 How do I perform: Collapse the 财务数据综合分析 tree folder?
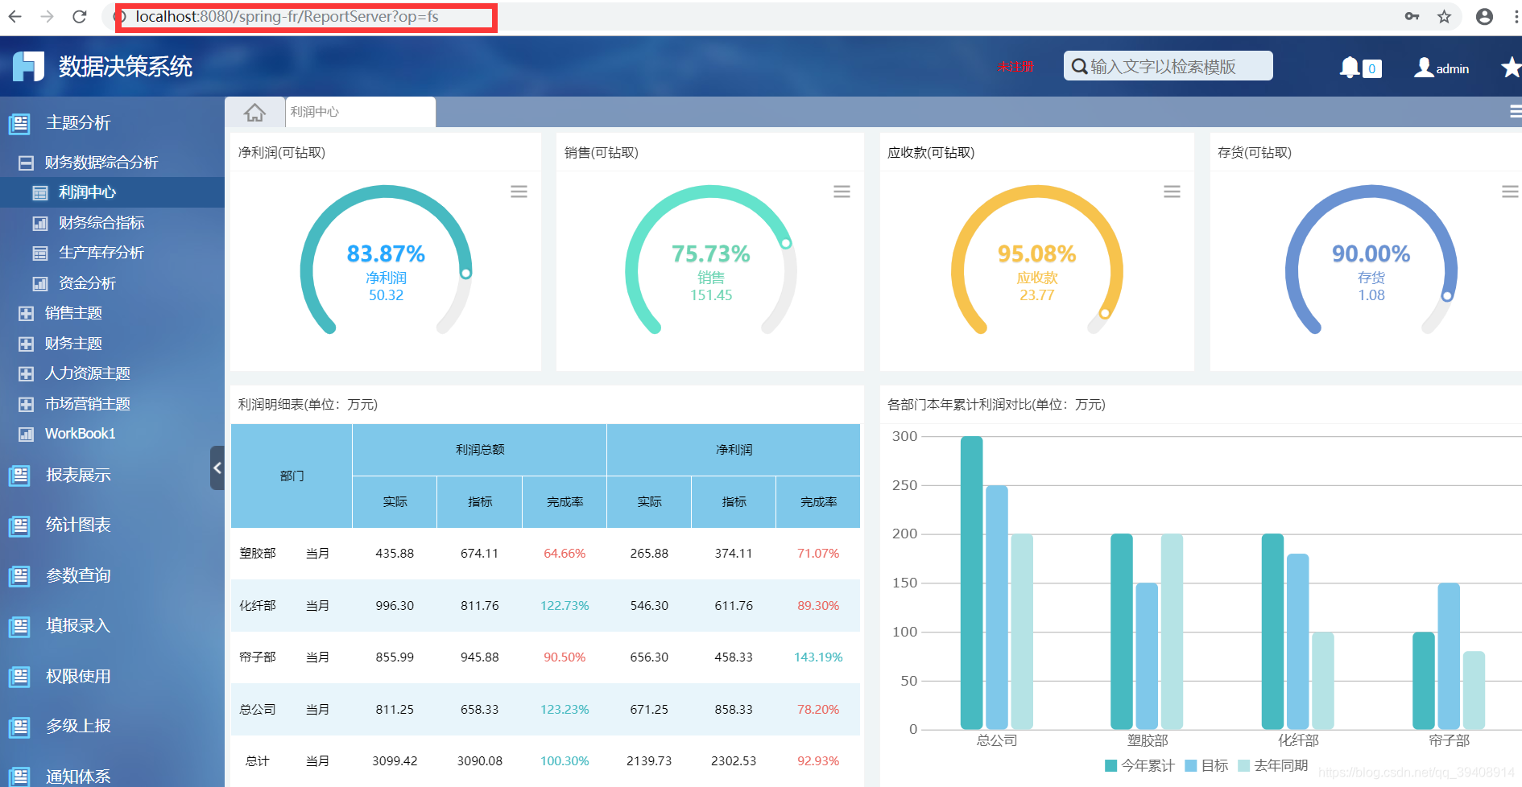(27, 163)
